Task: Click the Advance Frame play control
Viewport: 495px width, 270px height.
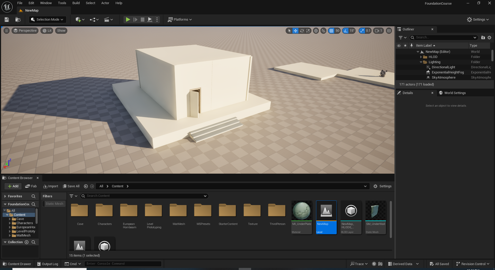Action: 135,20
